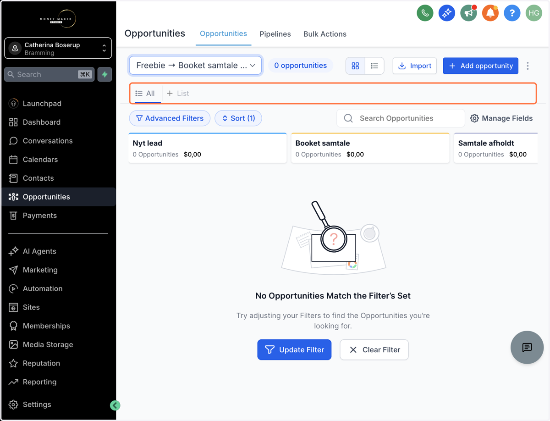The height and width of the screenshot is (421, 550).
Task: Open the floating chat widget button
Action: coord(527,347)
